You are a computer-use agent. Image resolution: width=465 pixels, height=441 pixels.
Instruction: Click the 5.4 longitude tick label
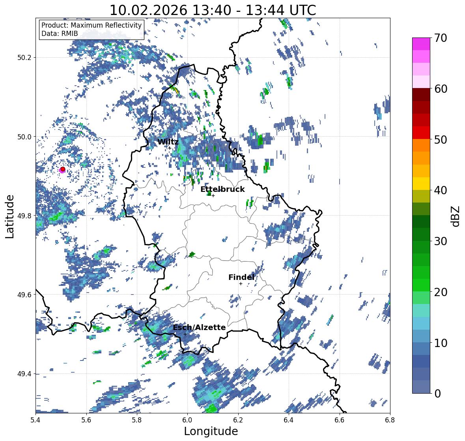click(35, 420)
